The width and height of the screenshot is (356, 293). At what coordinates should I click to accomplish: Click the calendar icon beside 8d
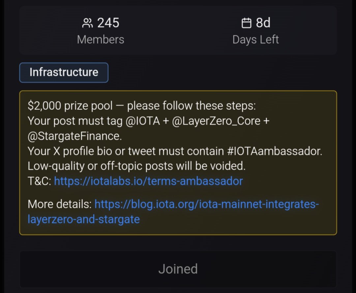click(x=246, y=23)
